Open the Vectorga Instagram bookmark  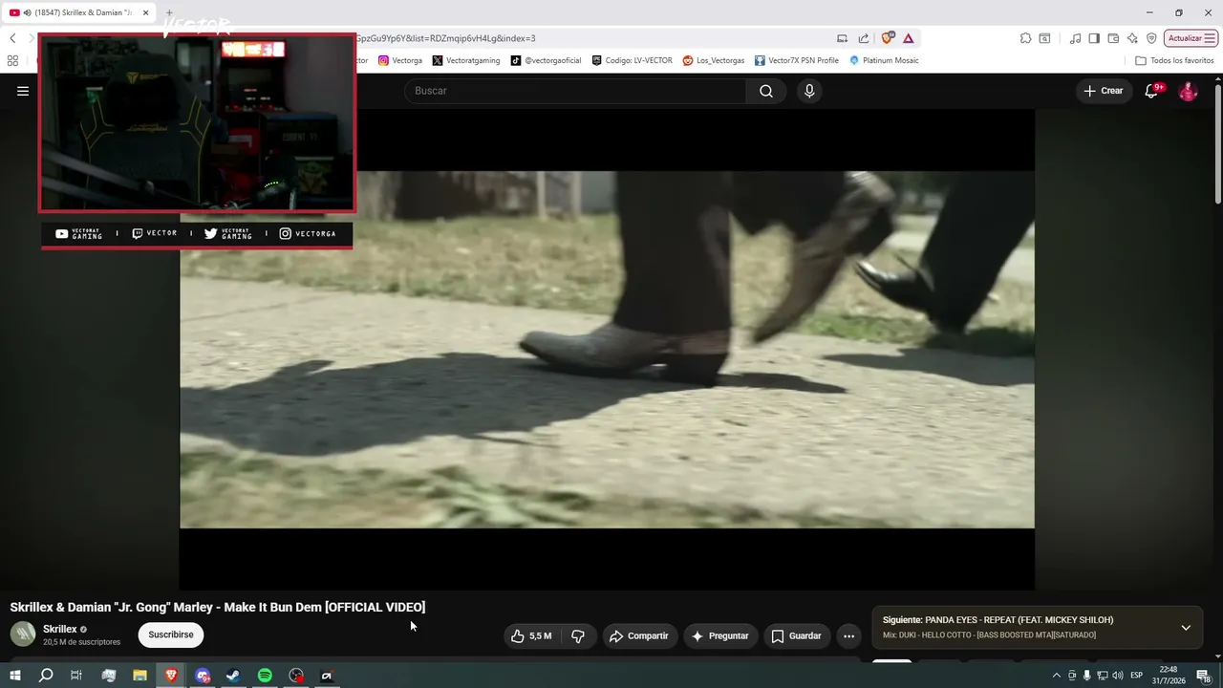point(400,60)
